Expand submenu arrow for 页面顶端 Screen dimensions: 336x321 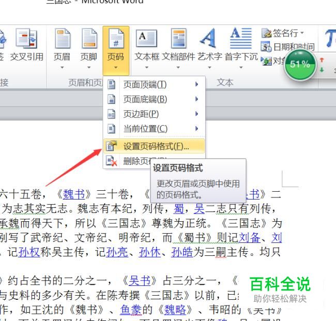[196, 84]
